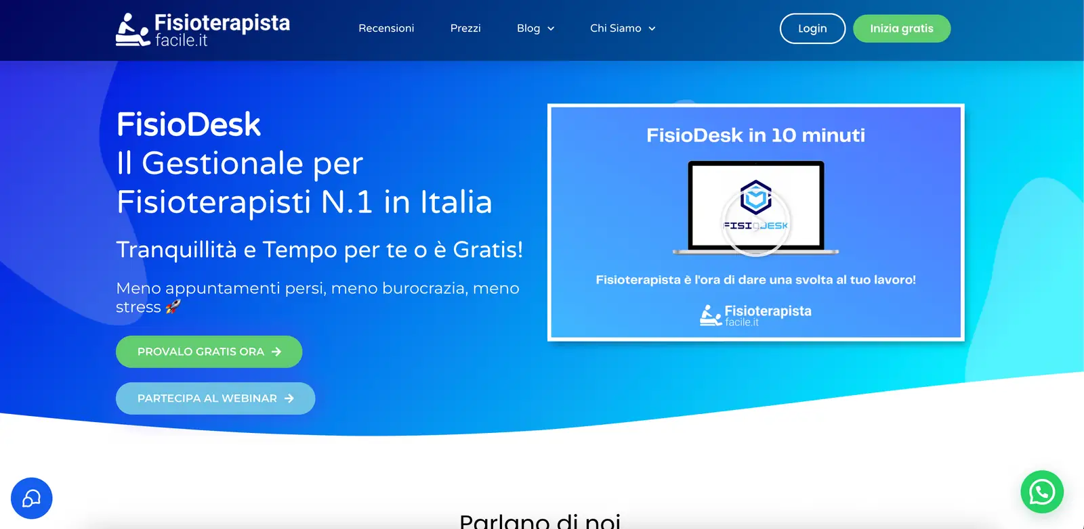
Task: Expand the Blog dropdown chevron
Action: pyautogui.click(x=551, y=29)
